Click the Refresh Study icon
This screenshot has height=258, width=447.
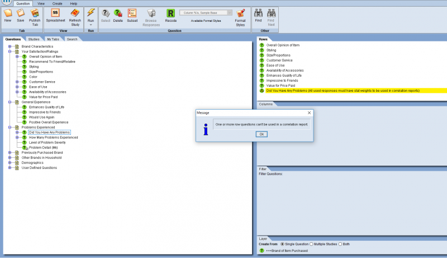(75, 13)
